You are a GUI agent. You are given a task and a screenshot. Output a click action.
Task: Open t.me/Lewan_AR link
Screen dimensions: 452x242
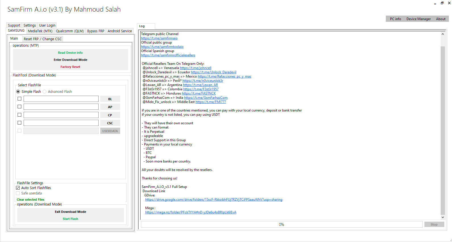pos(200,85)
